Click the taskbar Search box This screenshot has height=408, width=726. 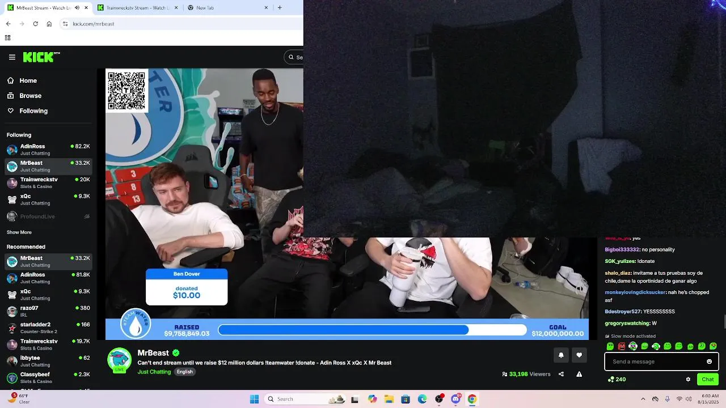tap(305, 399)
